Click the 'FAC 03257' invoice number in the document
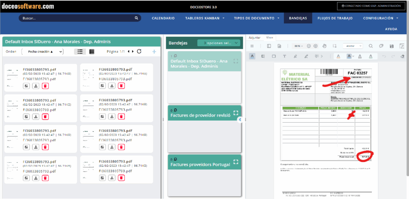 357,73
